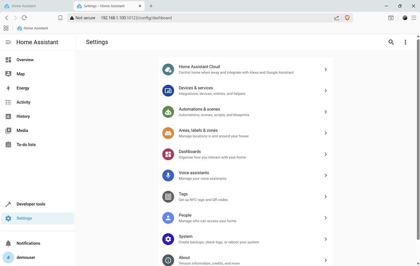Expand Dashboards chevron arrow
Viewport: 420px width, 266px height.
[325, 154]
